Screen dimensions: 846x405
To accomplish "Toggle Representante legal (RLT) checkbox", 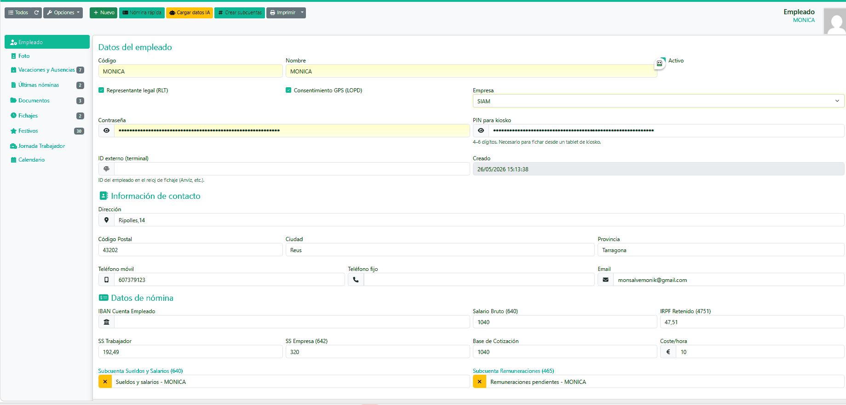I will pos(101,90).
